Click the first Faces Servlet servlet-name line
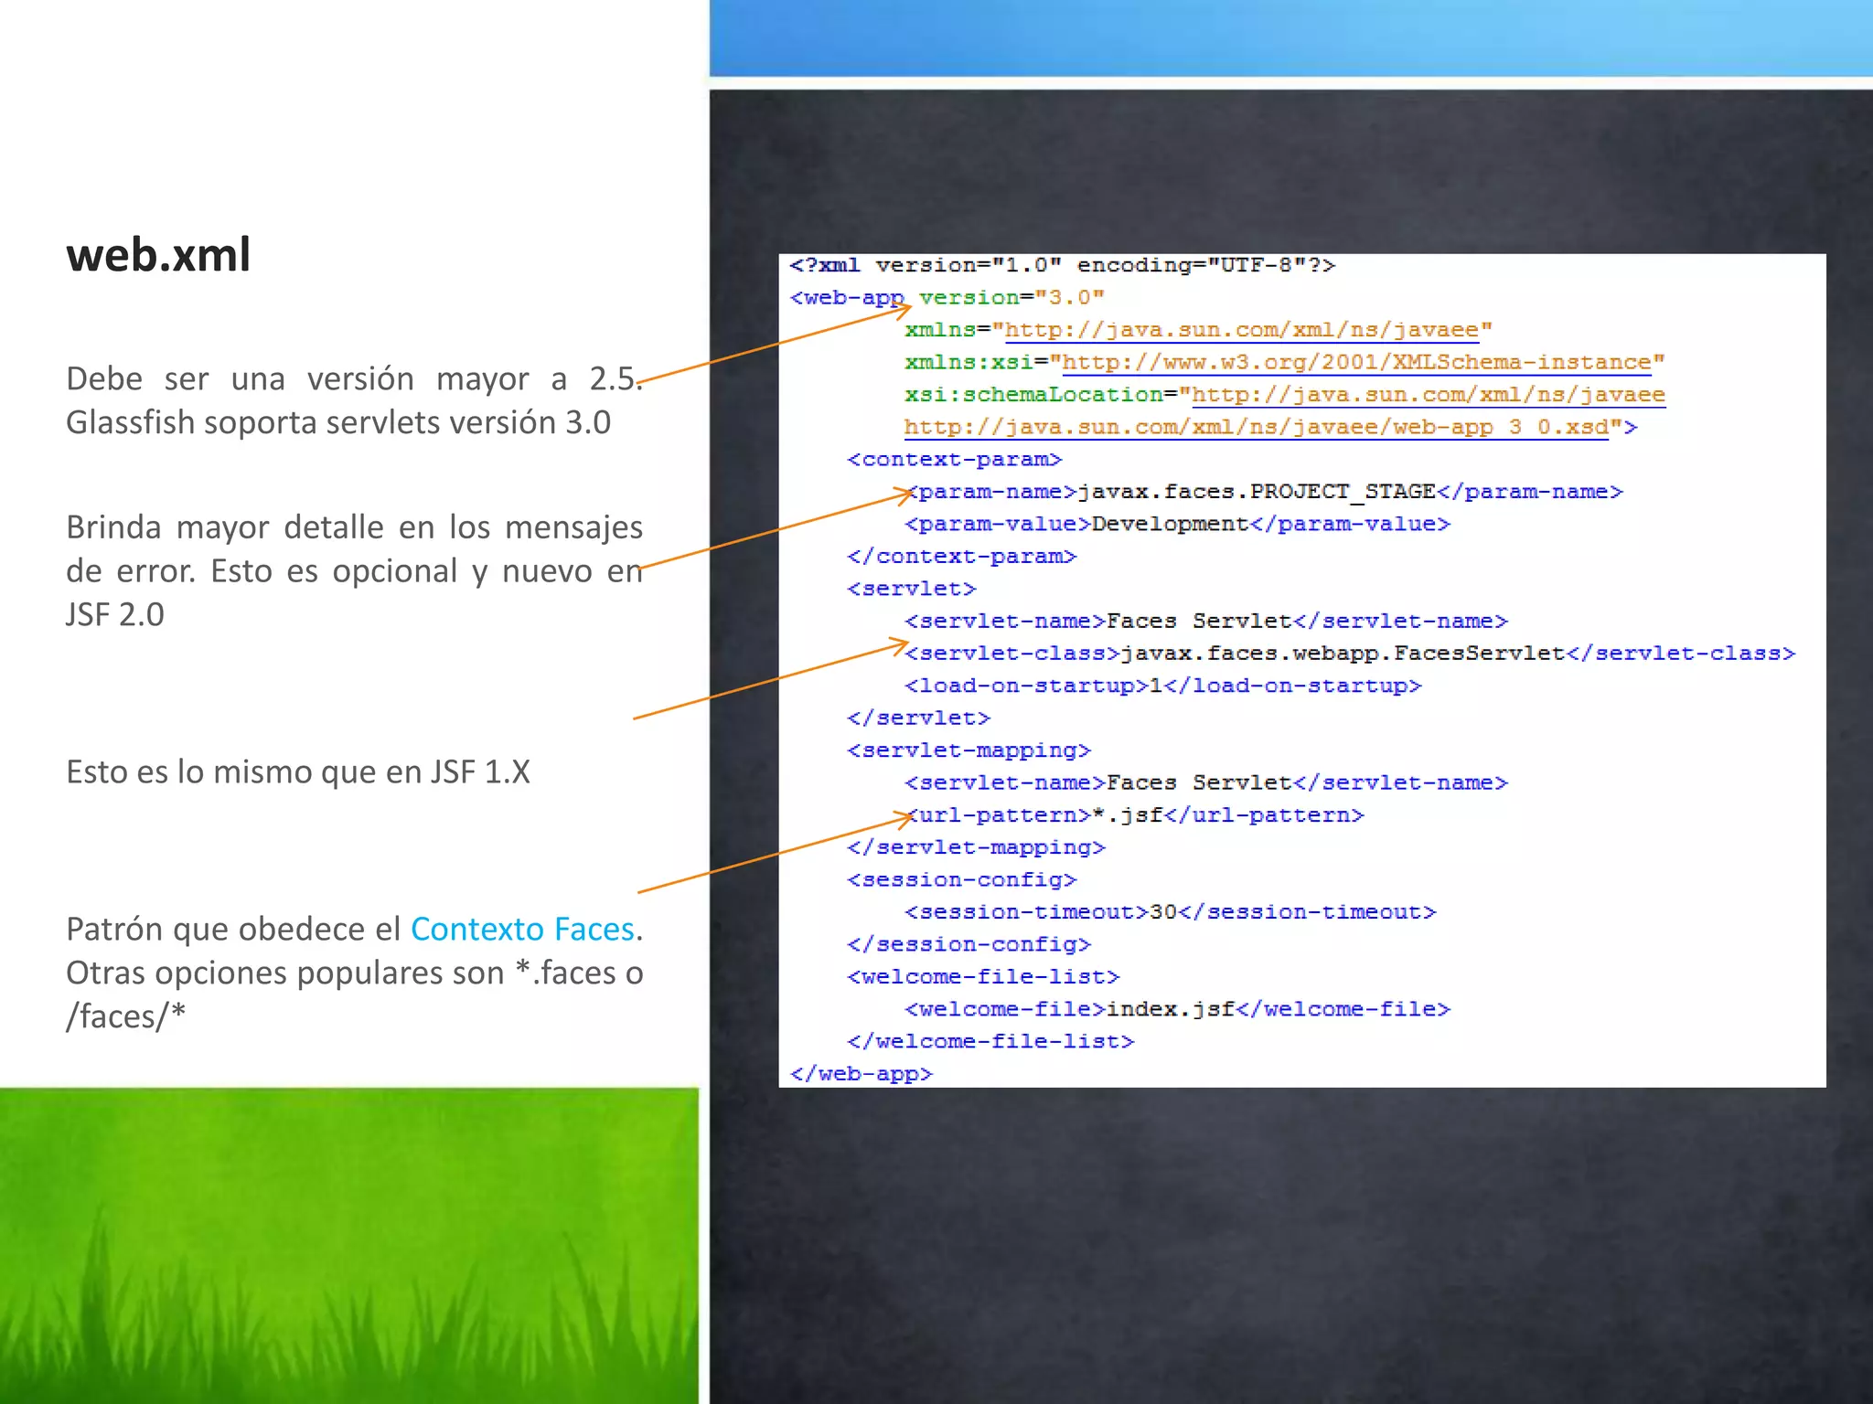Image resolution: width=1873 pixels, height=1404 pixels. point(1206,621)
